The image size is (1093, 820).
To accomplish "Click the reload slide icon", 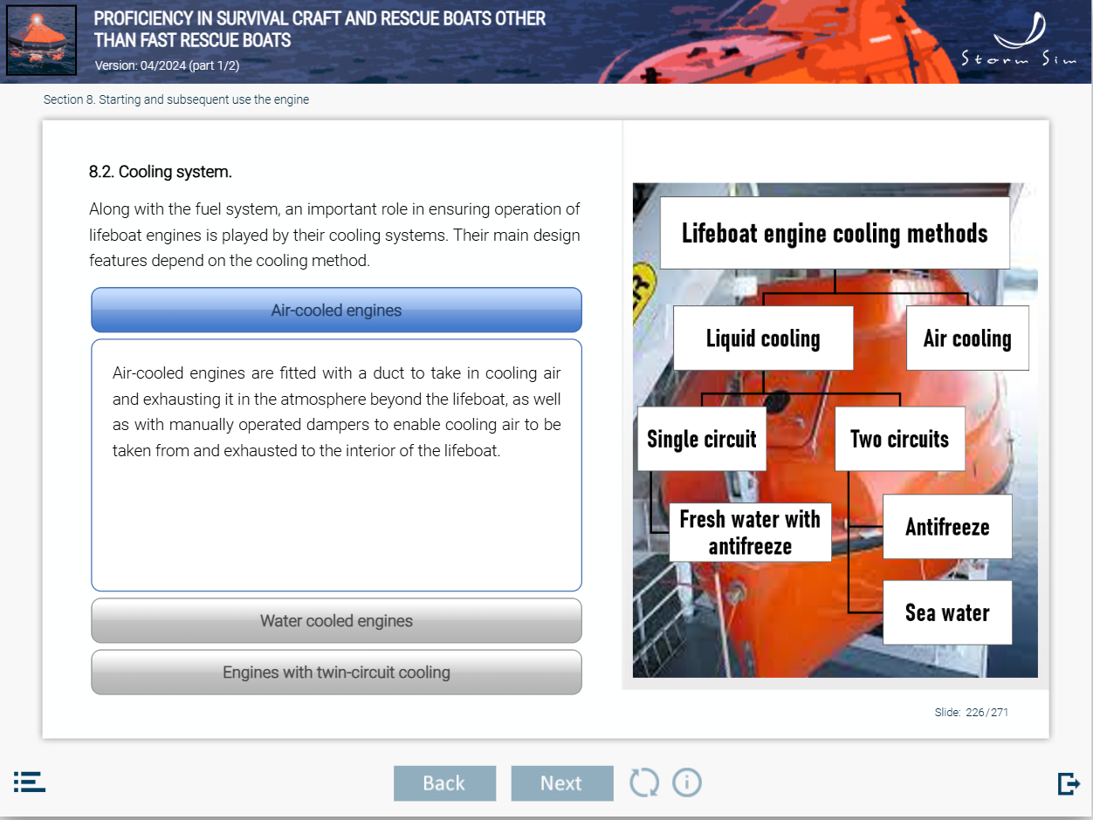I will click(644, 782).
